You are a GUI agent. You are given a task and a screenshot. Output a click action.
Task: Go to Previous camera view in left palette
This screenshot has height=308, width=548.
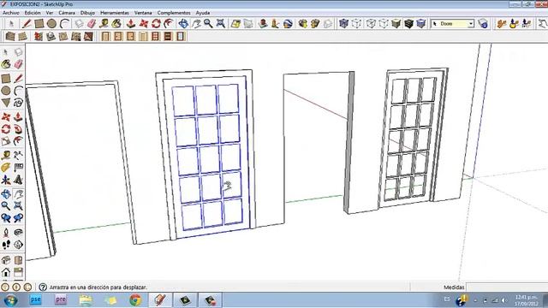click(6, 219)
